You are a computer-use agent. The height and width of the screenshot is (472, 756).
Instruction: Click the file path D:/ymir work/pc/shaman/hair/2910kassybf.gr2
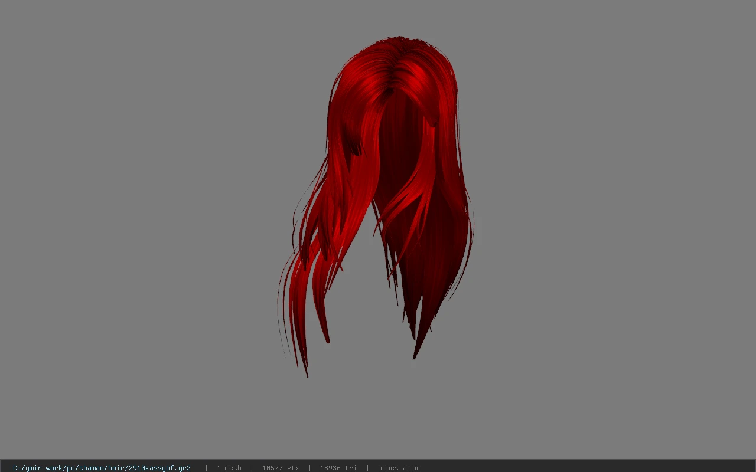pyautogui.click(x=102, y=468)
